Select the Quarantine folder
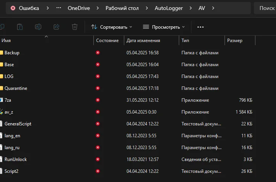 click(x=128, y=88)
